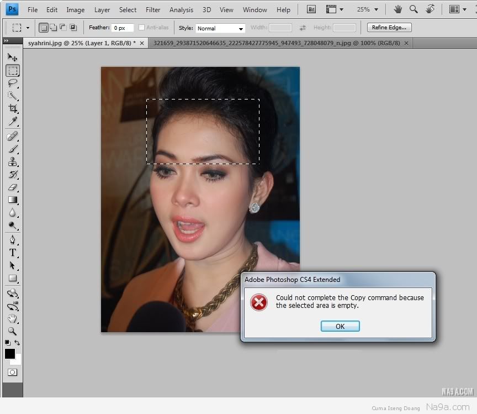
Task: Pick the Crop tool
Action: click(x=12, y=108)
